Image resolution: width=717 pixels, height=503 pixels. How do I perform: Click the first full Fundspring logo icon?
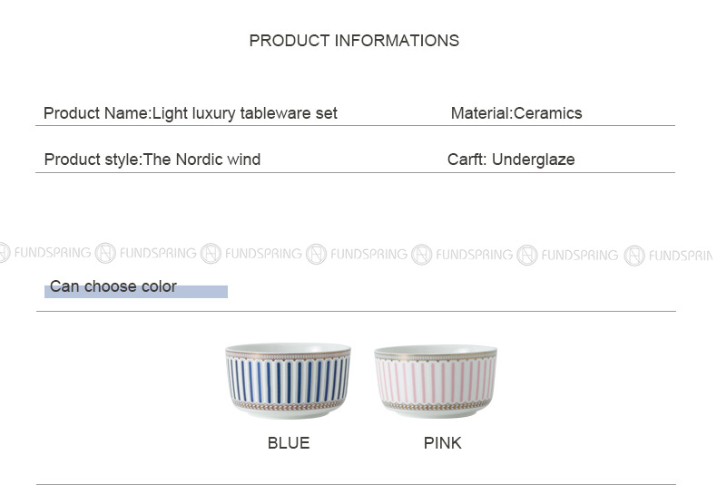[105, 253]
